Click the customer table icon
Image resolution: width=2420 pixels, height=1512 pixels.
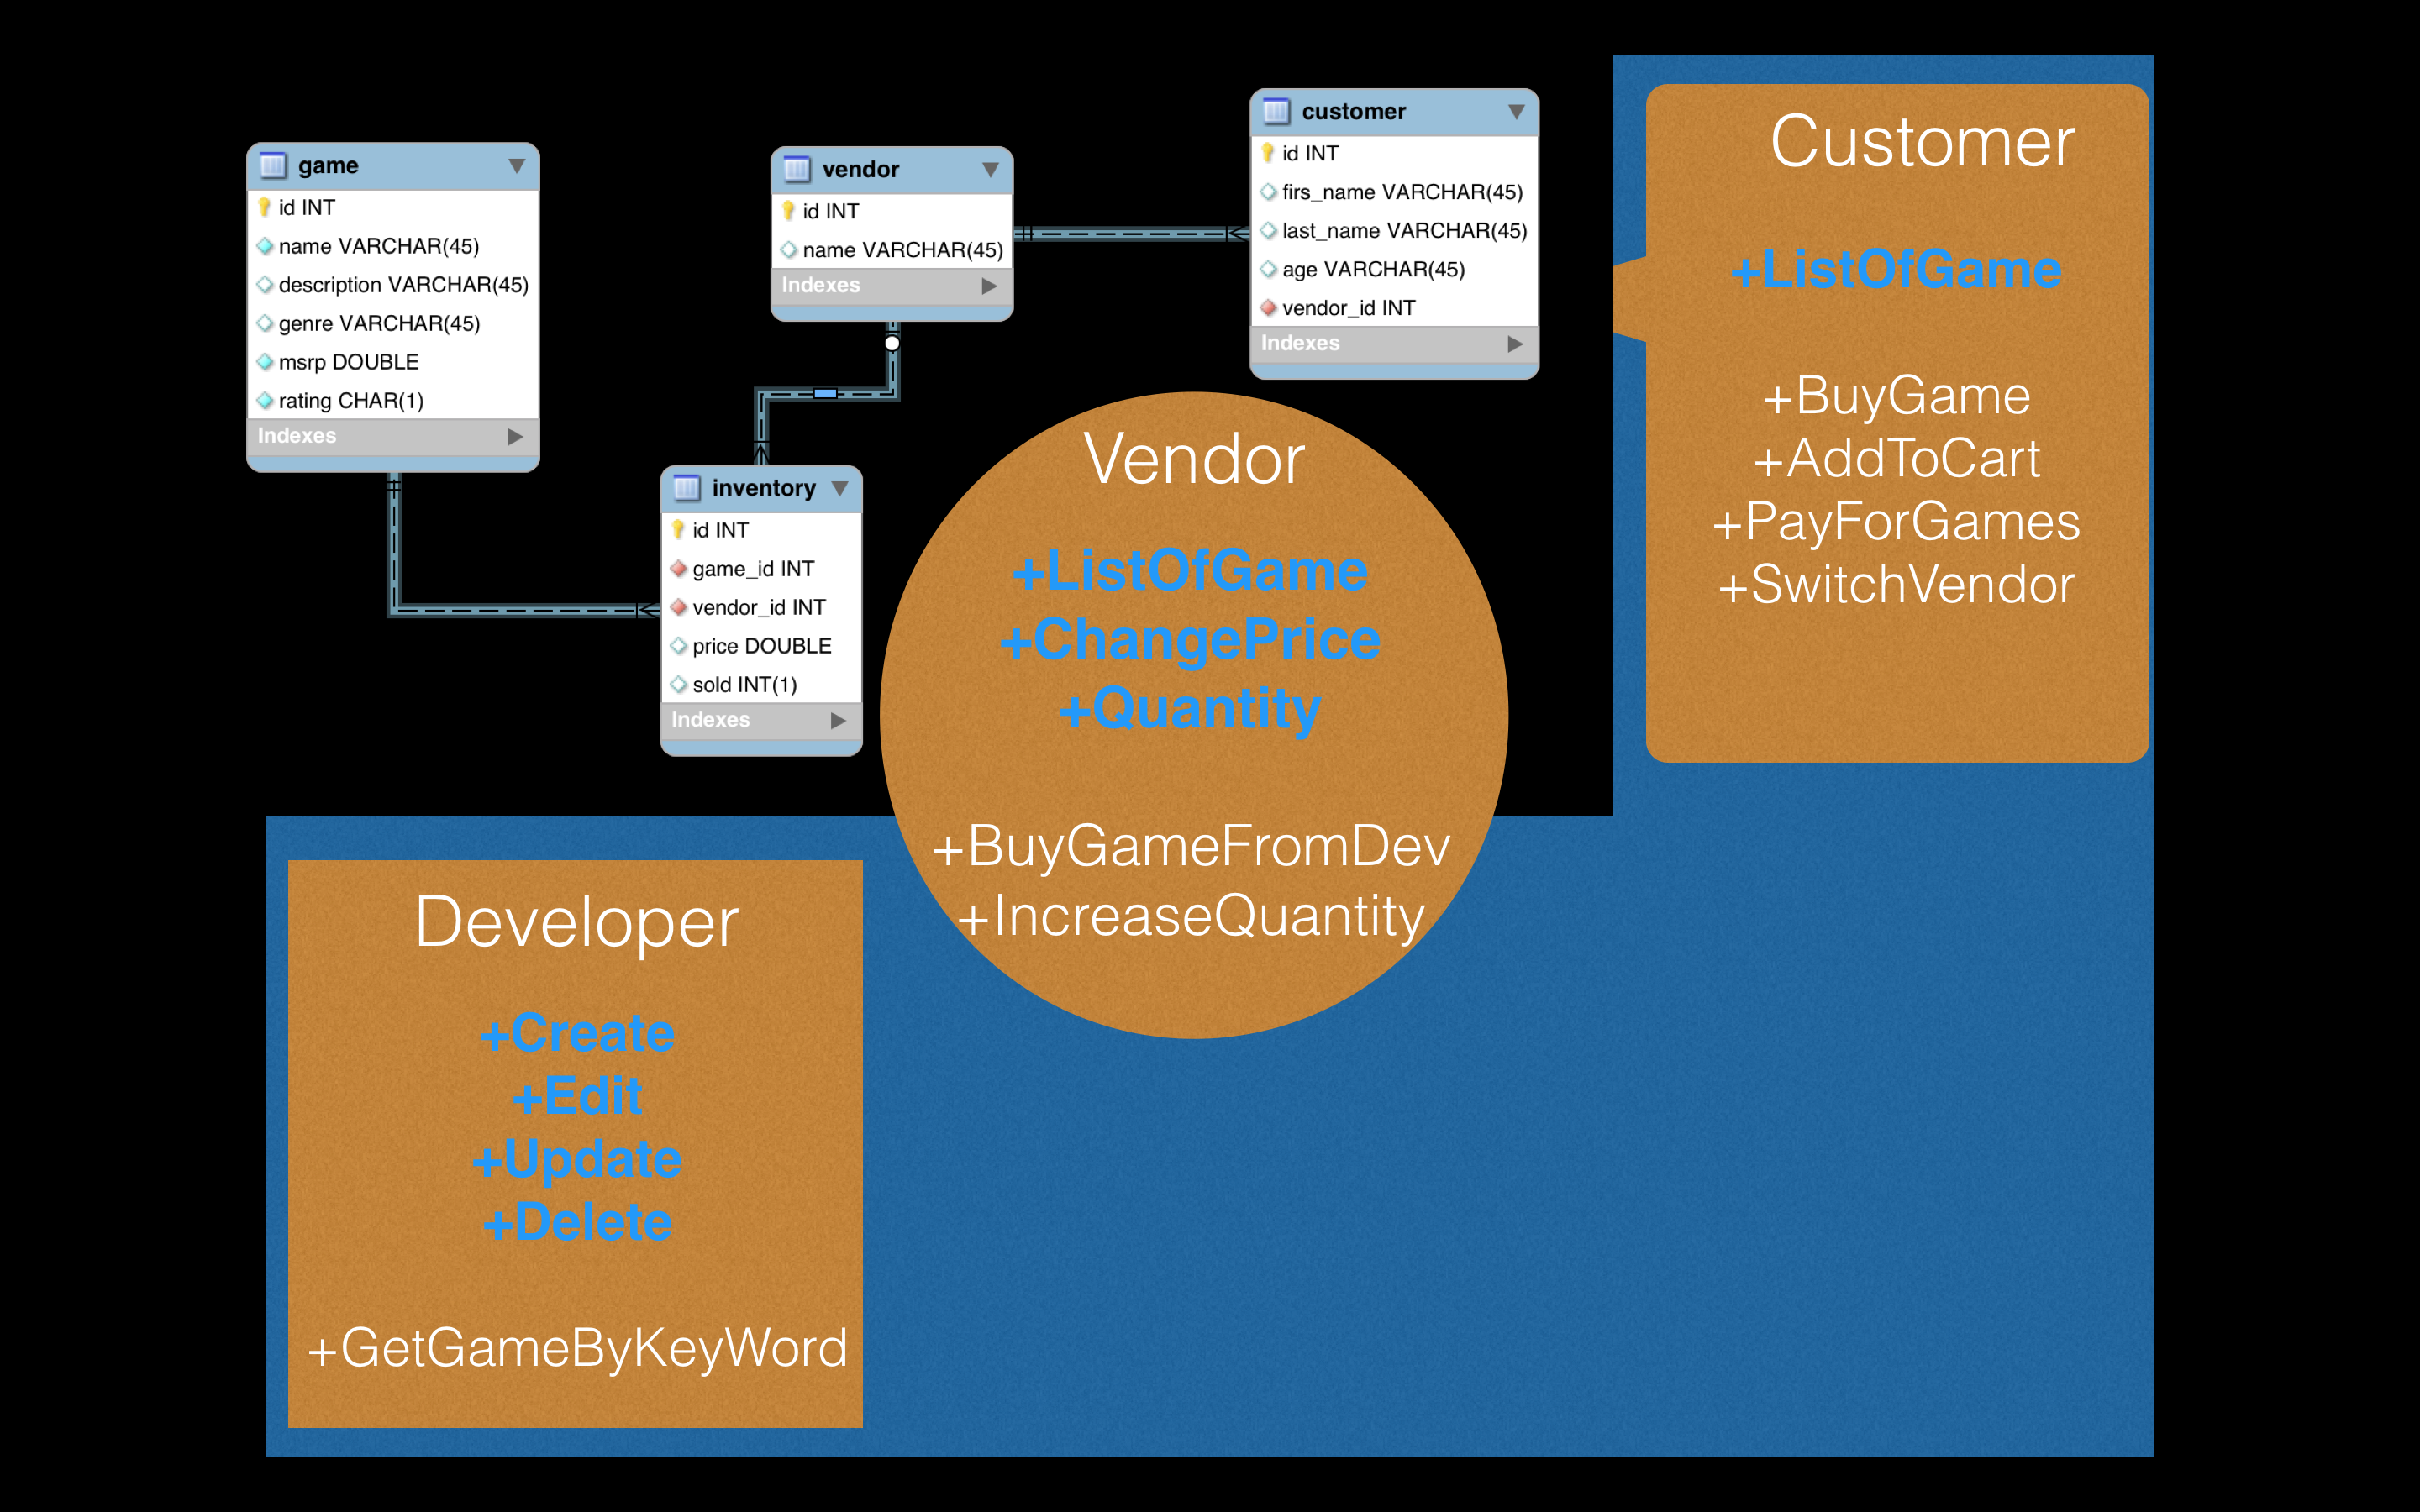tap(1276, 111)
